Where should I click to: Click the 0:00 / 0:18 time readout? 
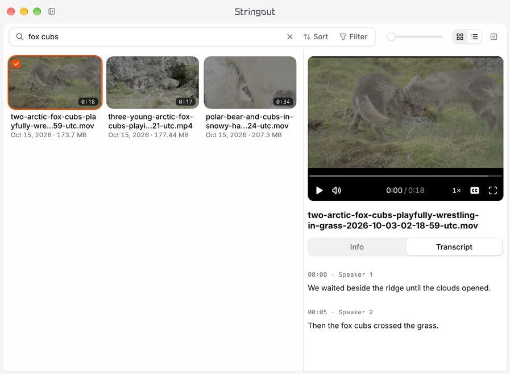click(405, 190)
